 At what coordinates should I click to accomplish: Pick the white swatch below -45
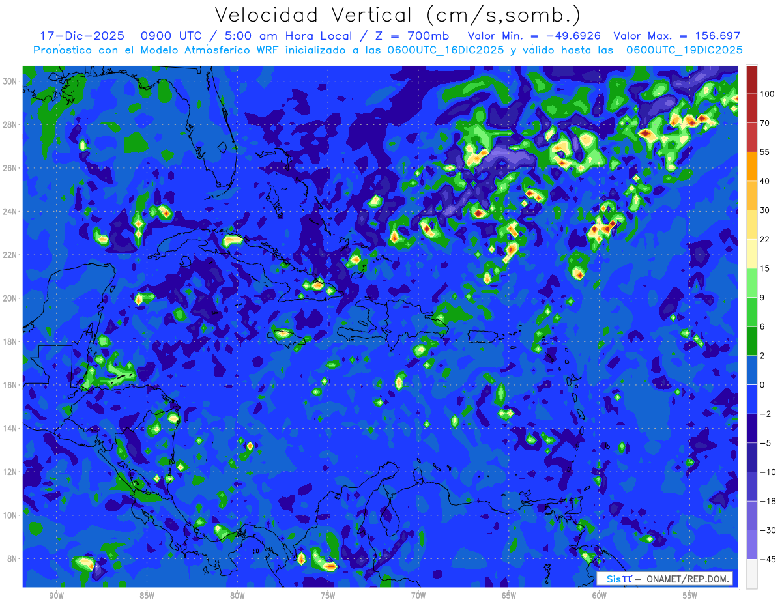751,573
